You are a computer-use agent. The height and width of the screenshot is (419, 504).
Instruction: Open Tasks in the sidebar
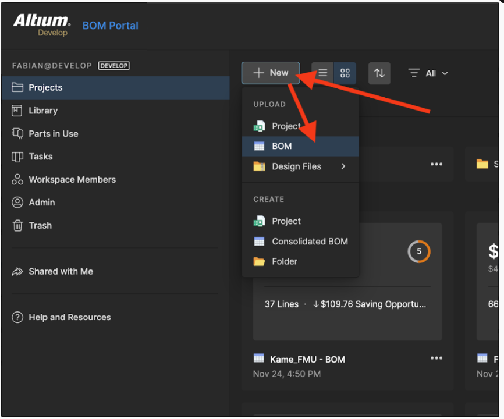coord(41,157)
